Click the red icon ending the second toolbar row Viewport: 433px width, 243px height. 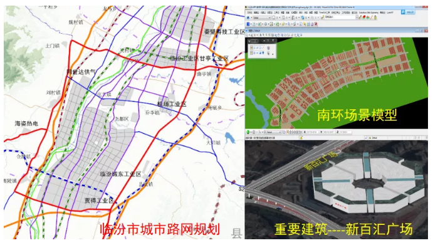tap(316, 24)
